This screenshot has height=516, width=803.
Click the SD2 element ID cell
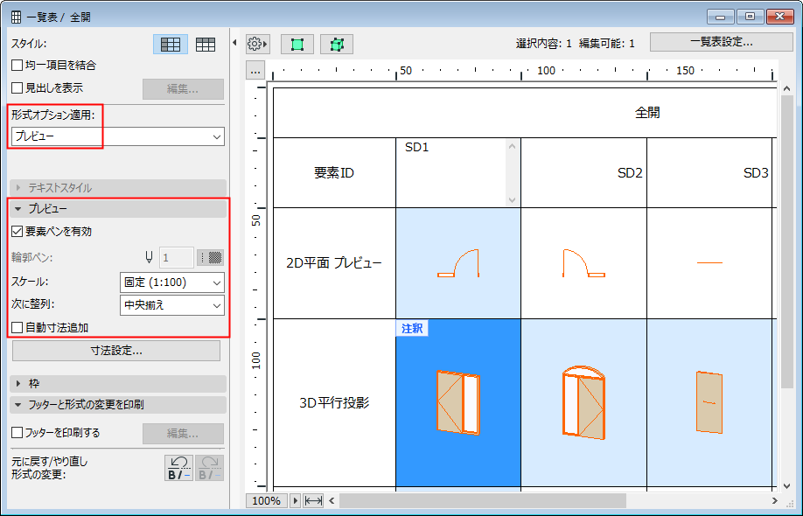point(583,172)
